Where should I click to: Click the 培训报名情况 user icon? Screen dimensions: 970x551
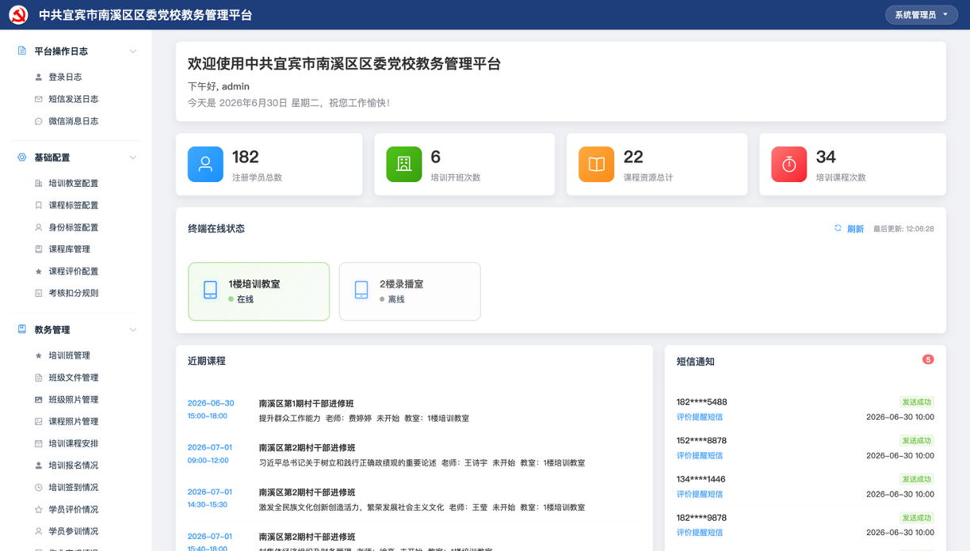point(39,465)
